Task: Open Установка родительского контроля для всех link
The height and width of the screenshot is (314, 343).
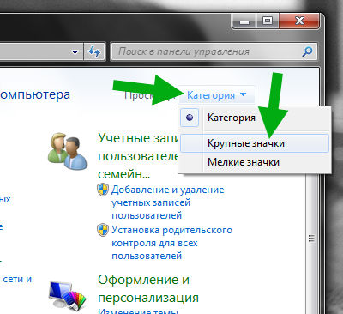Action: (x=171, y=243)
